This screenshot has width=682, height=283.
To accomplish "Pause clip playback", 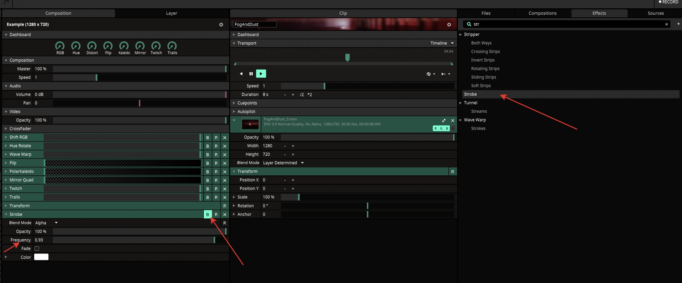I will pyautogui.click(x=251, y=74).
